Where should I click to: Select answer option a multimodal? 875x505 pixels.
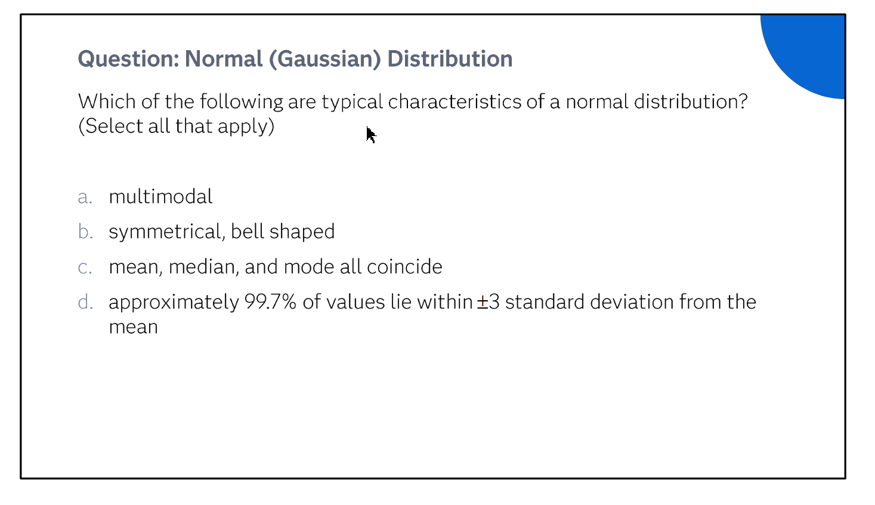click(x=145, y=196)
